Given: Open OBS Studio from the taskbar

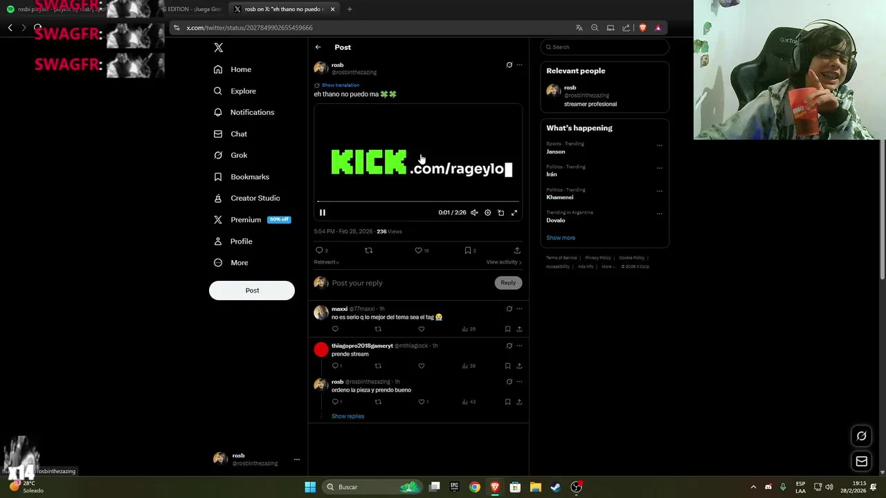Looking at the screenshot, I should pyautogui.click(x=576, y=487).
